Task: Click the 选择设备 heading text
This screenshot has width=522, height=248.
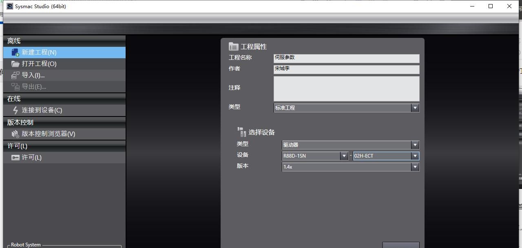Action: pyautogui.click(x=262, y=132)
